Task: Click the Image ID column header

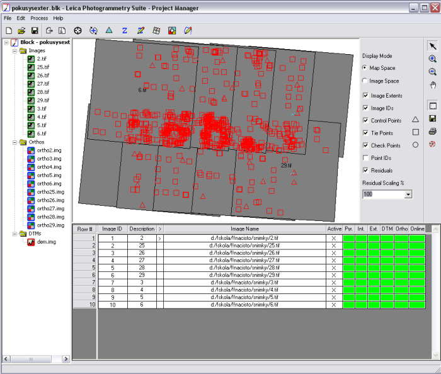Action: [x=112, y=229]
